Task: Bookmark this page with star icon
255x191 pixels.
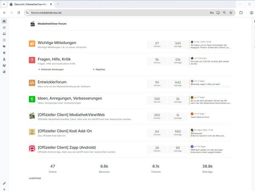Action: point(231,13)
